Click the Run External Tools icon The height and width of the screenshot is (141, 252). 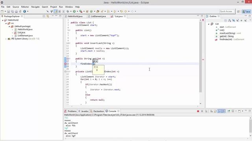coord(81,11)
